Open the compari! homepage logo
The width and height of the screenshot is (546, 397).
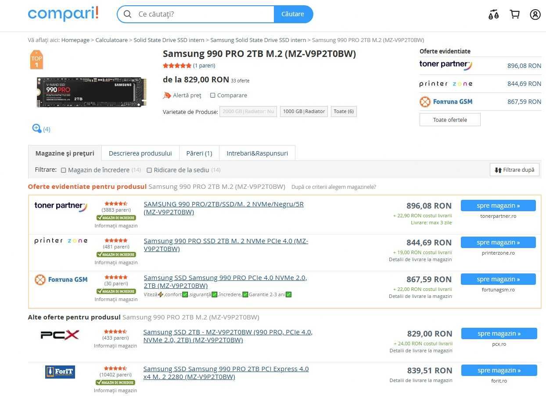coord(63,14)
